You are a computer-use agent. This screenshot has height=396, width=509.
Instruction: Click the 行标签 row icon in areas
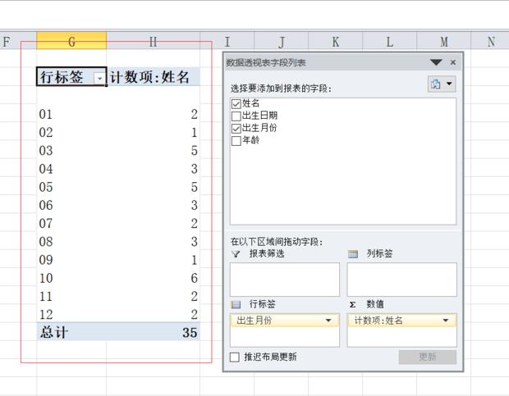coord(236,304)
